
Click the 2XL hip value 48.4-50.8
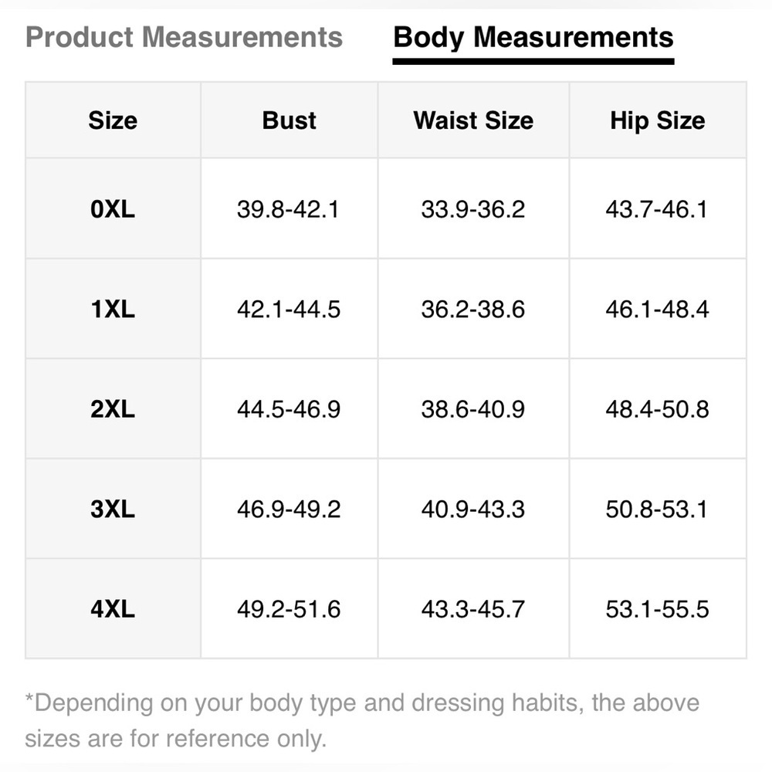657,409
